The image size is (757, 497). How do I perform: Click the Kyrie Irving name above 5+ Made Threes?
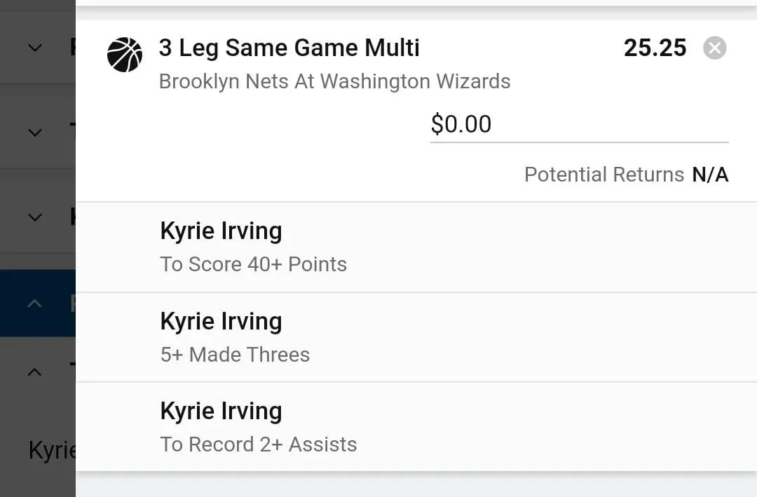pyautogui.click(x=221, y=322)
